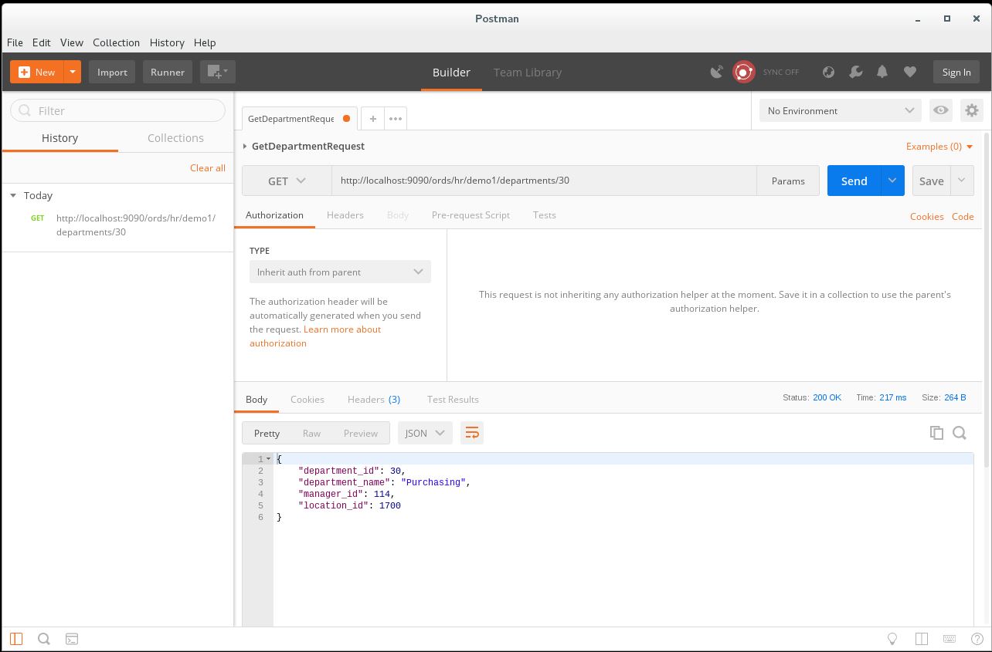
Task: Open the No Environment dropdown
Action: [840, 110]
